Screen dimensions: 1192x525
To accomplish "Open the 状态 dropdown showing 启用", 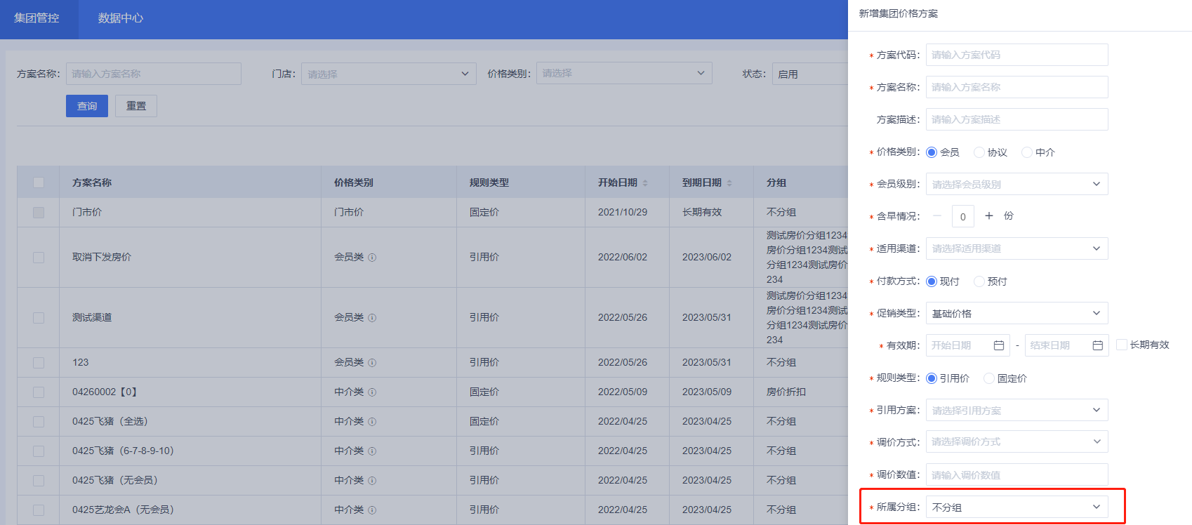I will coord(810,74).
